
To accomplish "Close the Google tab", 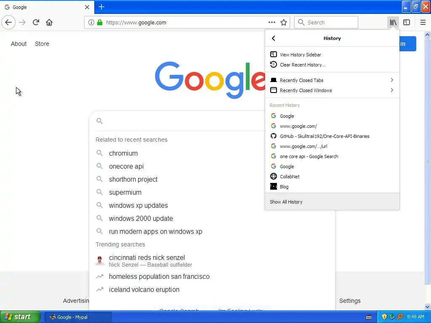I will (87, 7).
